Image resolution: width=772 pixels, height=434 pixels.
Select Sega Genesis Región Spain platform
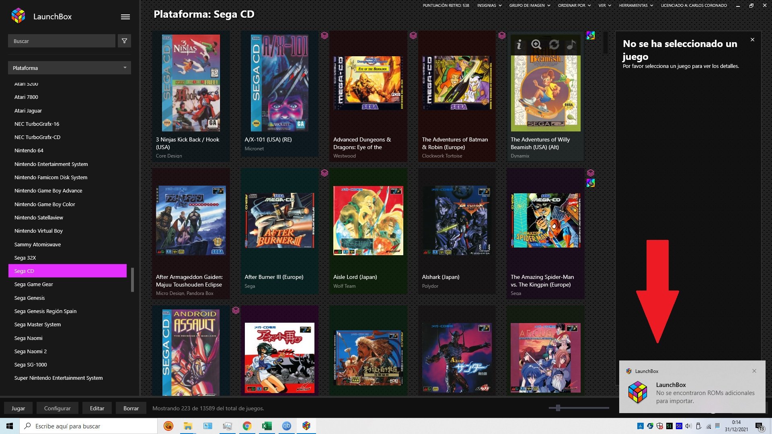tap(68, 311)
